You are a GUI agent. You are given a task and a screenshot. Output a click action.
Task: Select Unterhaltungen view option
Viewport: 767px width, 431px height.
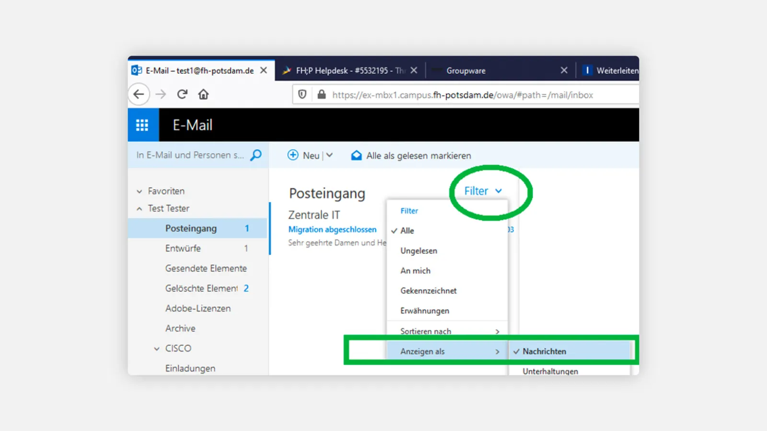coord(550,371)
